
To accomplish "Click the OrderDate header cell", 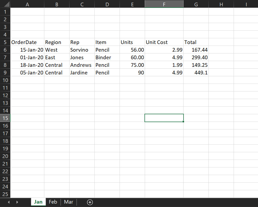I will click(x=27, y=42).
